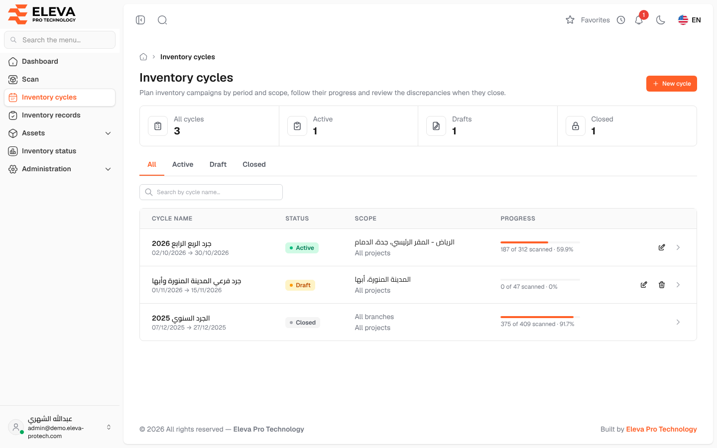Open Inventory records in sidebar
Screen dimensions: 717x448
[60, 115]
